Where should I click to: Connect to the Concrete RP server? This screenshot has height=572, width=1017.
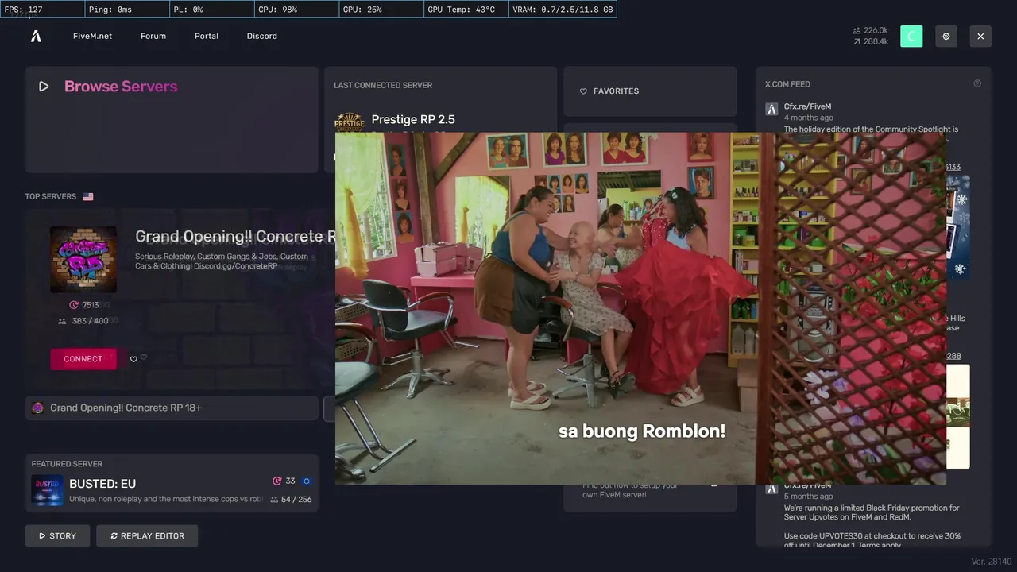pyautogui.click(x=83, y=359)
